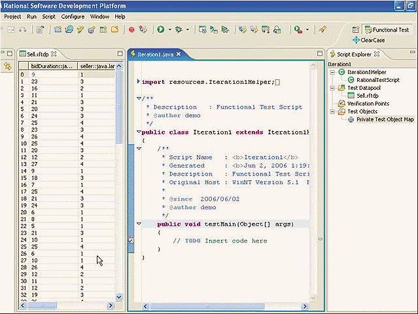
Task: Expand the folded import statement
Action: point(138,81)
